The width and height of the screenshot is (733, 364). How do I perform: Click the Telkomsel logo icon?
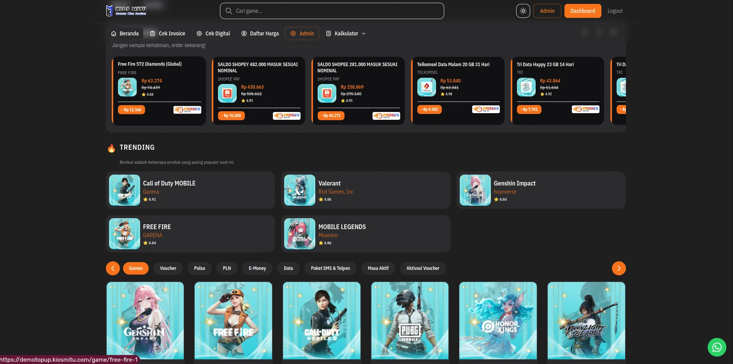click(x=426, y=87)
